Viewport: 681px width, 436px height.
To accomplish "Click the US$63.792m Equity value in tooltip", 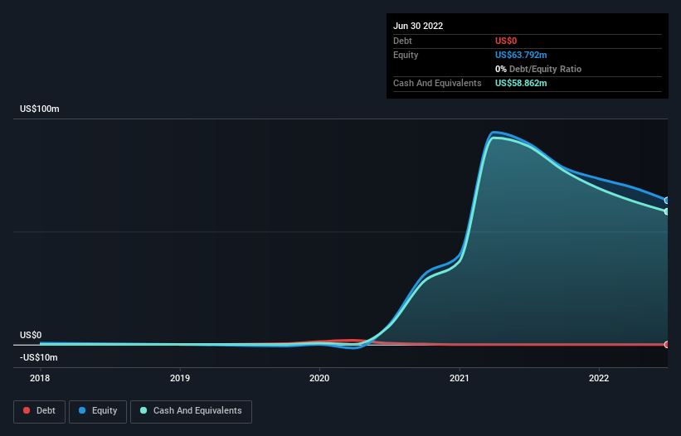I will [521, 55].
